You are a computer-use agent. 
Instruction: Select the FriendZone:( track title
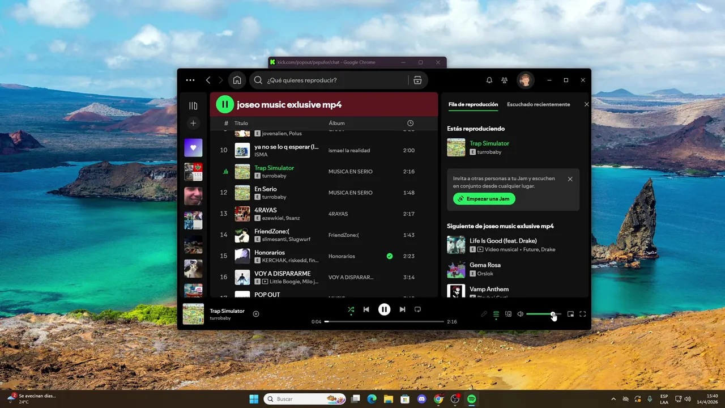coord(272,231)
